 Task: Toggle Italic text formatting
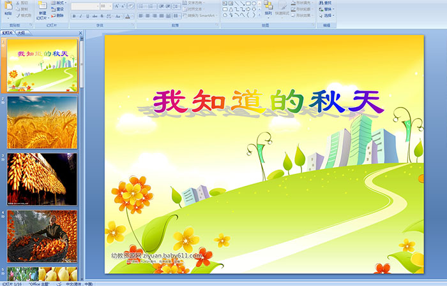click(81, 16)
